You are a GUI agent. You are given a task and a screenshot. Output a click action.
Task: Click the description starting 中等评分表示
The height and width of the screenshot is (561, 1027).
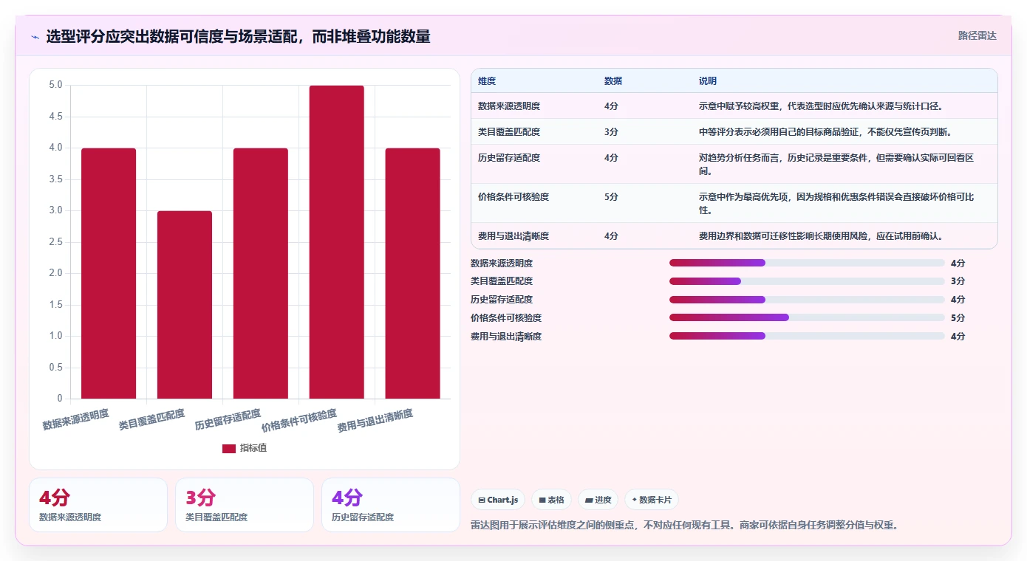(825, 131)
